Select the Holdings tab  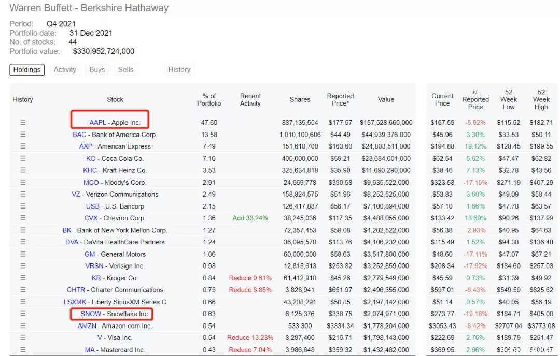(27, 69)
